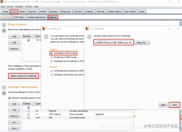182x132 pixels.
Task: Add a new proxy listener
Action: (14, 37)
